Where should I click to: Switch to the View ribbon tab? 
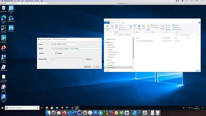[x=123, y=23]
